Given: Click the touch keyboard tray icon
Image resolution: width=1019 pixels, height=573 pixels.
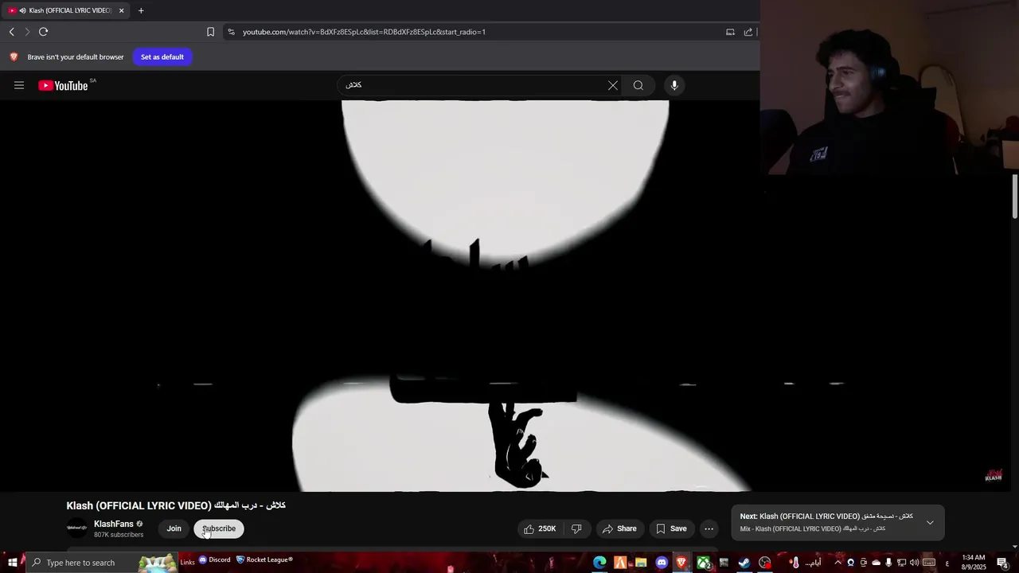Looking at the screenshot, I should pos(929,563).
